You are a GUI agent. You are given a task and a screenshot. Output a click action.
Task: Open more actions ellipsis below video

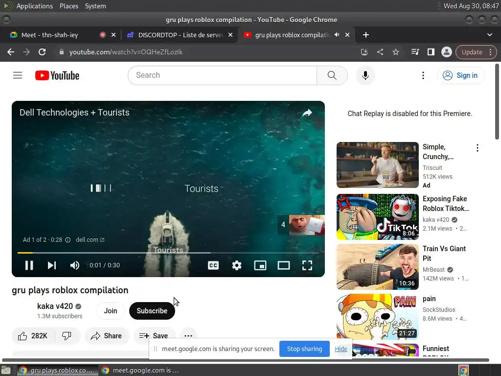(188, 336)
